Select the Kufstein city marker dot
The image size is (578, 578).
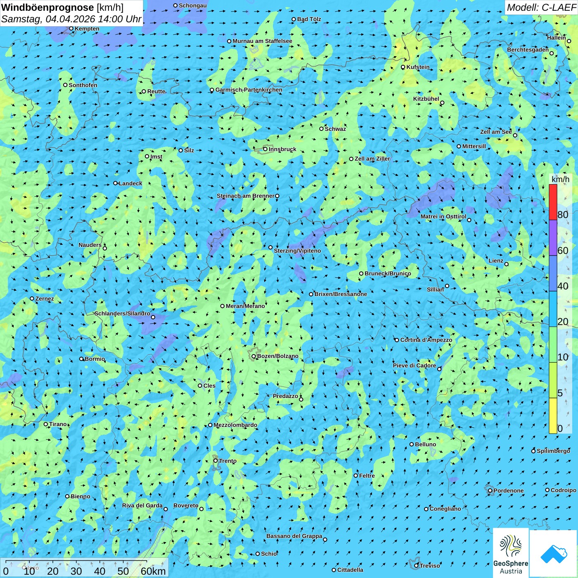point(403,67)
